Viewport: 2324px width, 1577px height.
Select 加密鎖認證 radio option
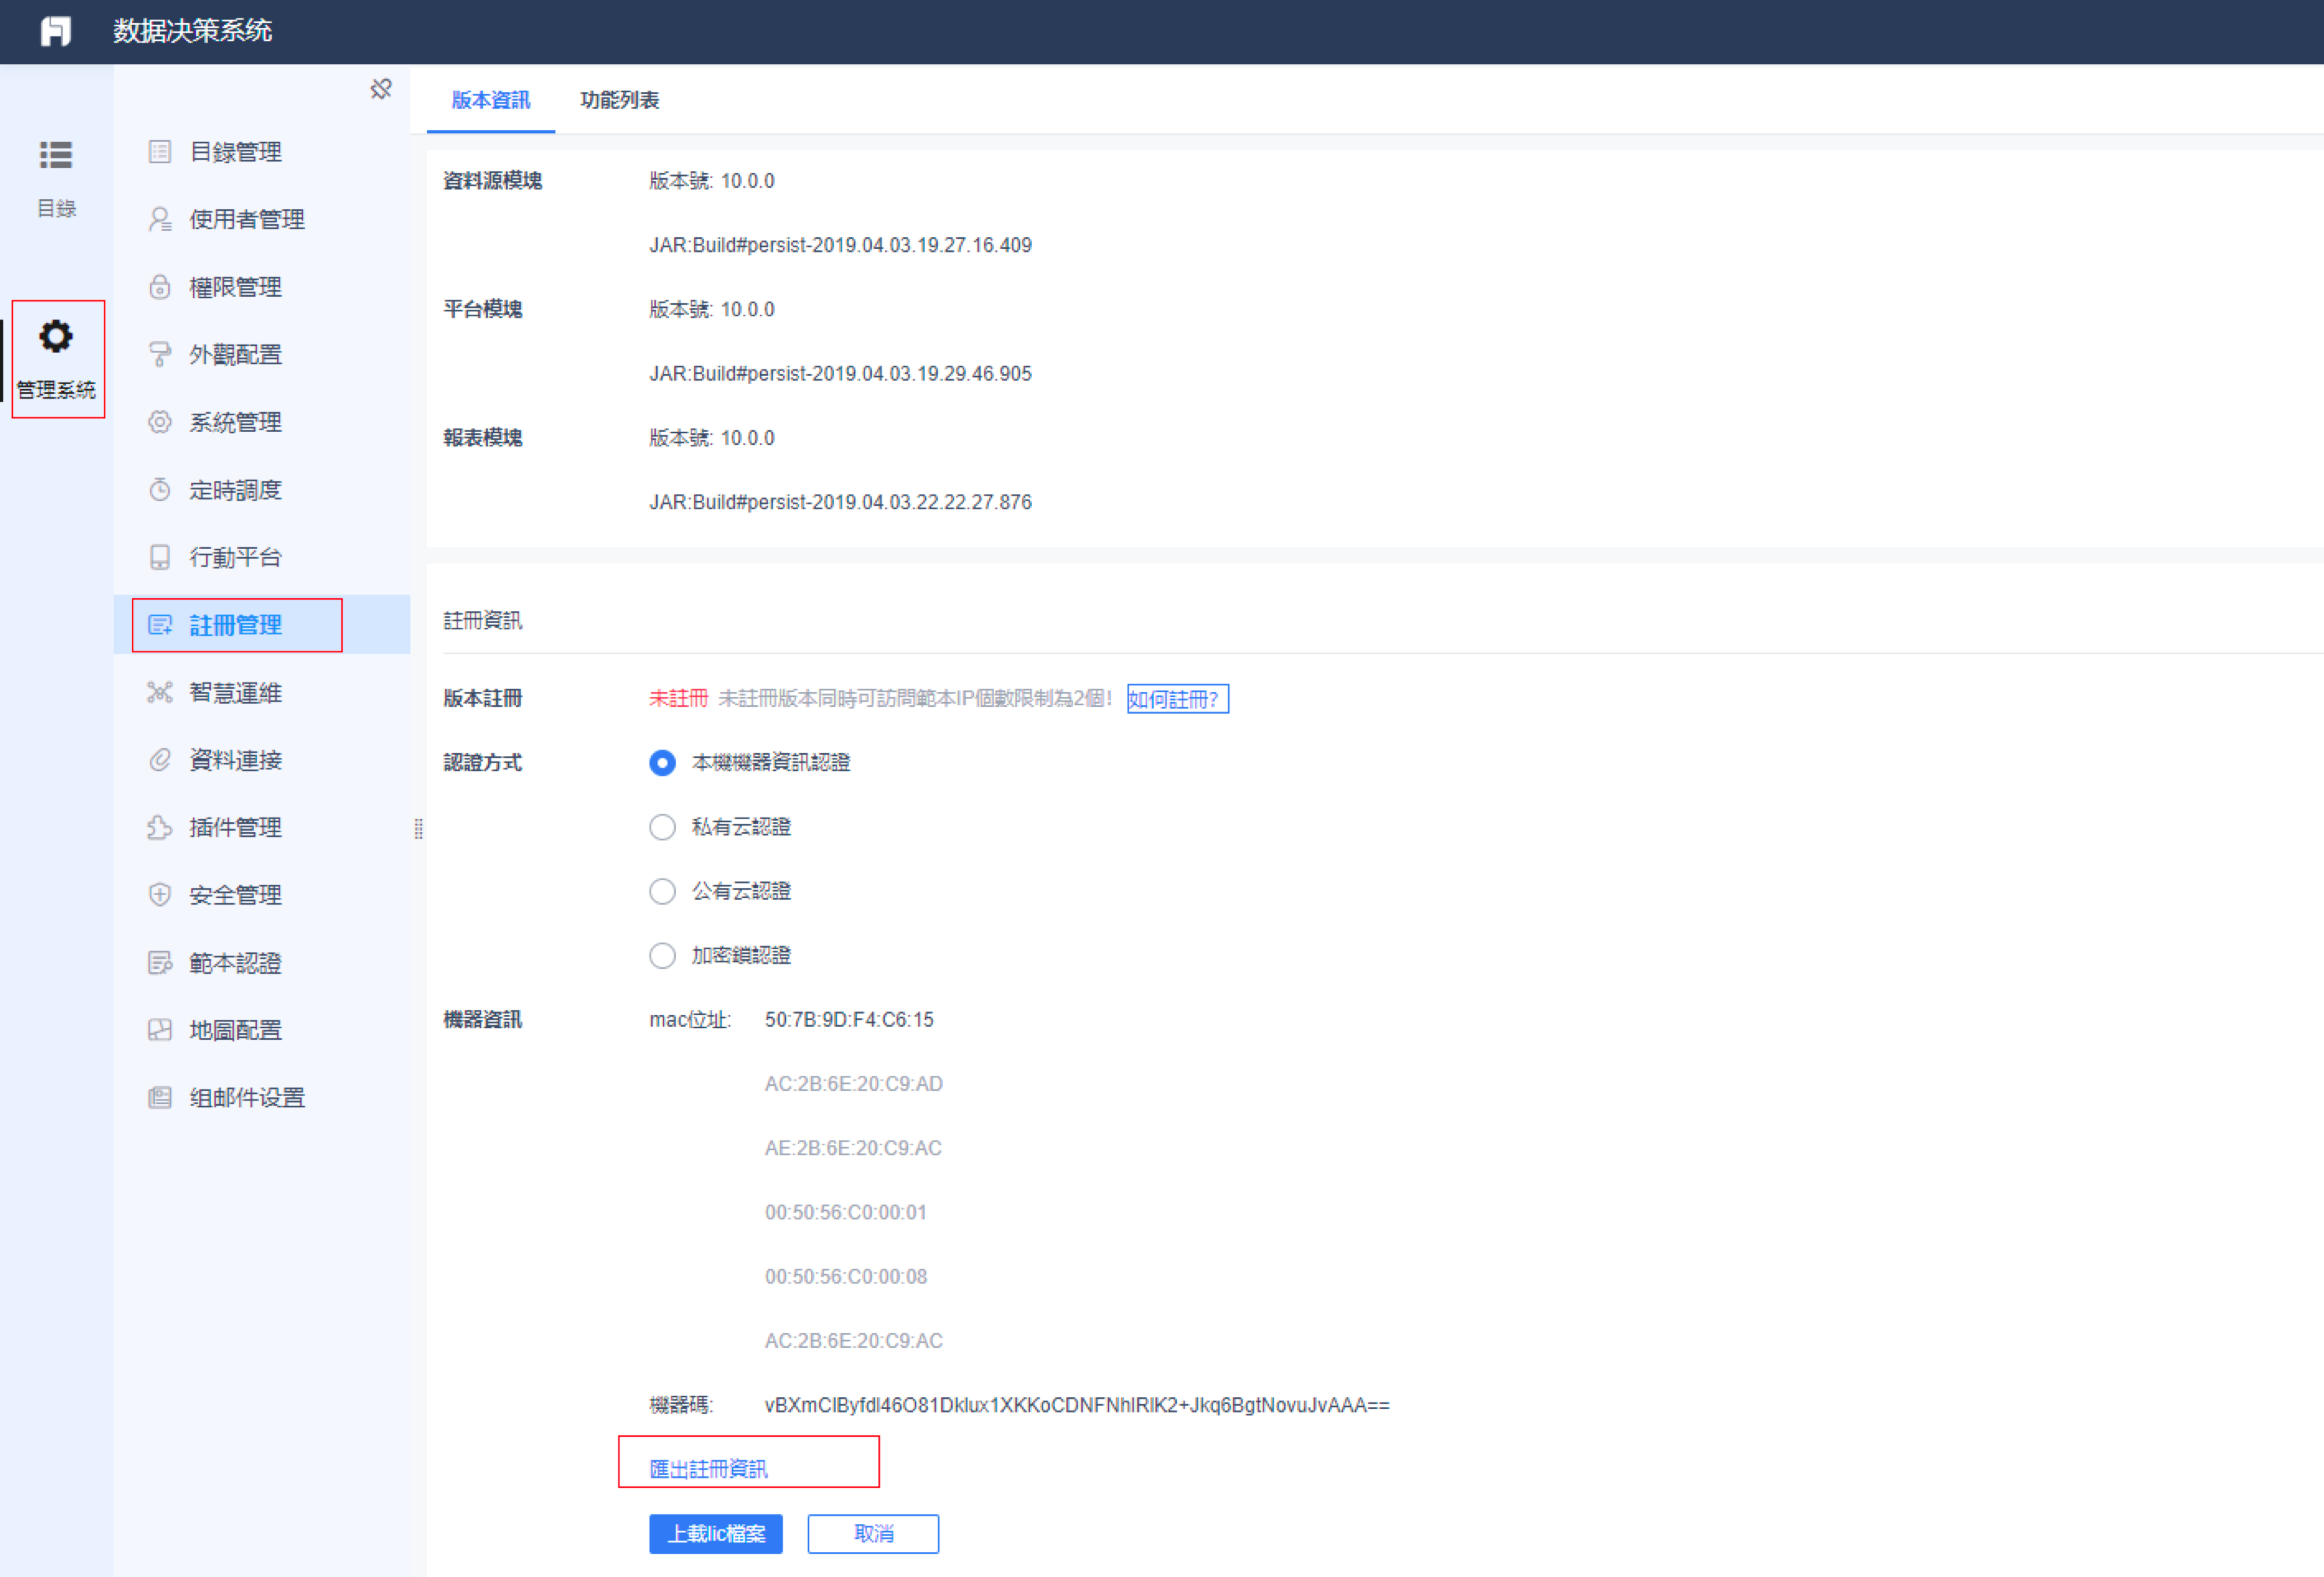(x=662, y=955)
